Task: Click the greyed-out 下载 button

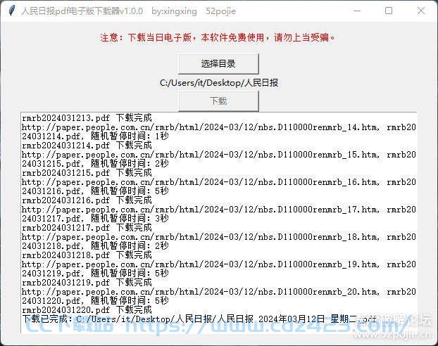Action: [x=218, y=101]
